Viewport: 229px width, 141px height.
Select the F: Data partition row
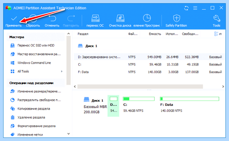tap(149, 72)
